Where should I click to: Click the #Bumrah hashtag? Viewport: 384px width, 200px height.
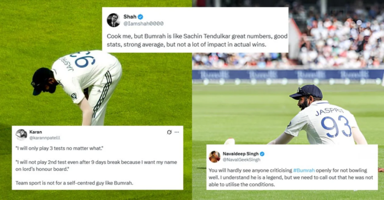(304, 170)
